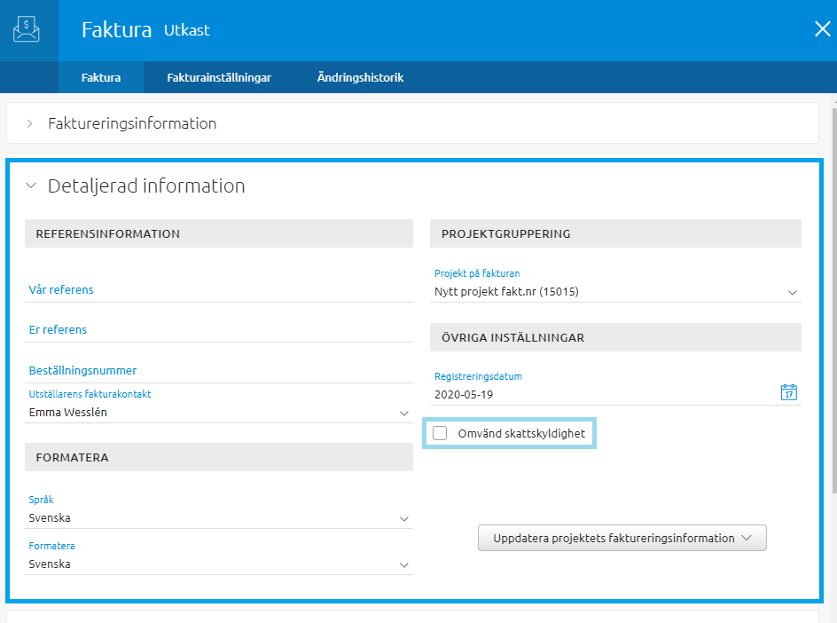Collapse the Detaljerad information section
This screenshot has width=837, height=623.
pyautogui.click(x=31, y=186)
